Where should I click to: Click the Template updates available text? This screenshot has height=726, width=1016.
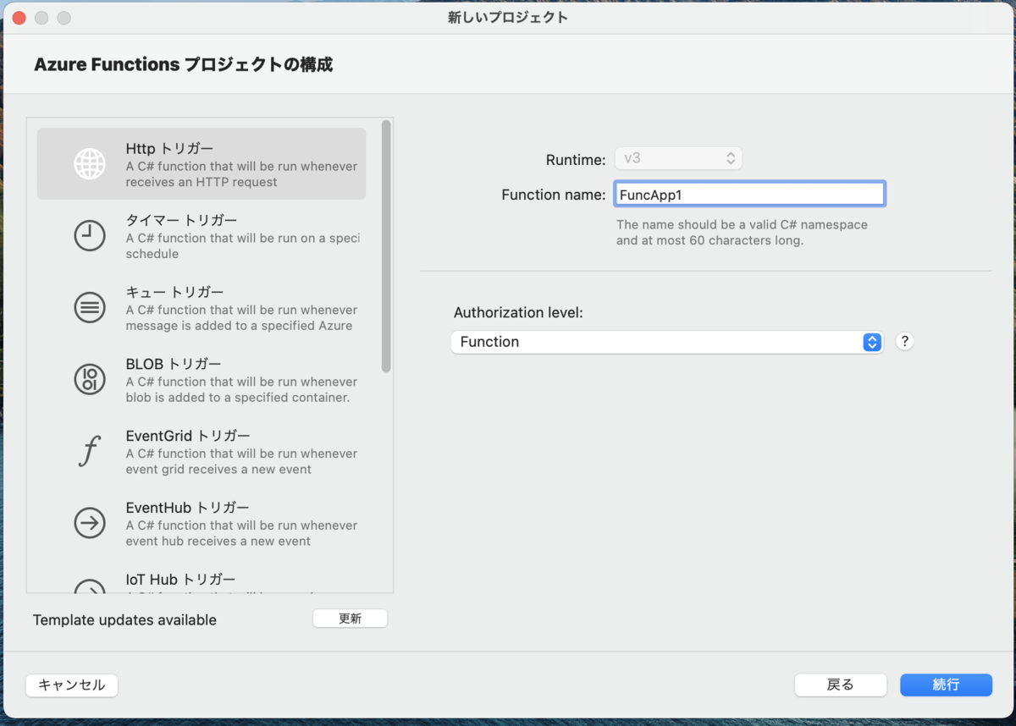[124, 620]
